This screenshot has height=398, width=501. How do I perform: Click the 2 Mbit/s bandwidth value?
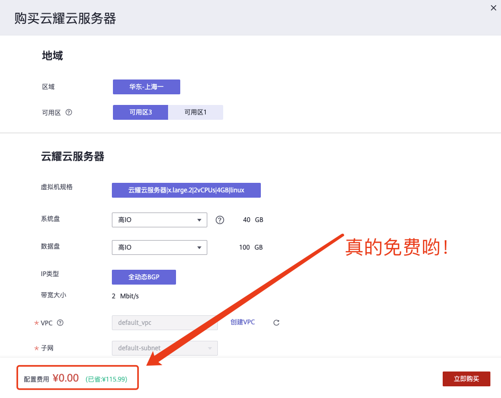125,296
